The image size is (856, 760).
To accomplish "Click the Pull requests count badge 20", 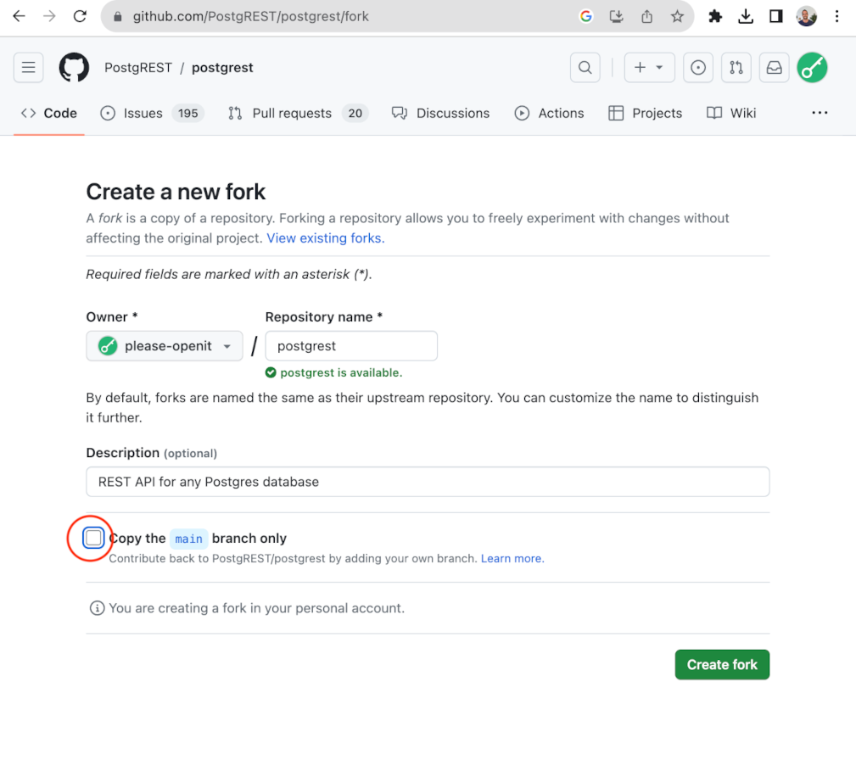I will [x=355, y=113].
